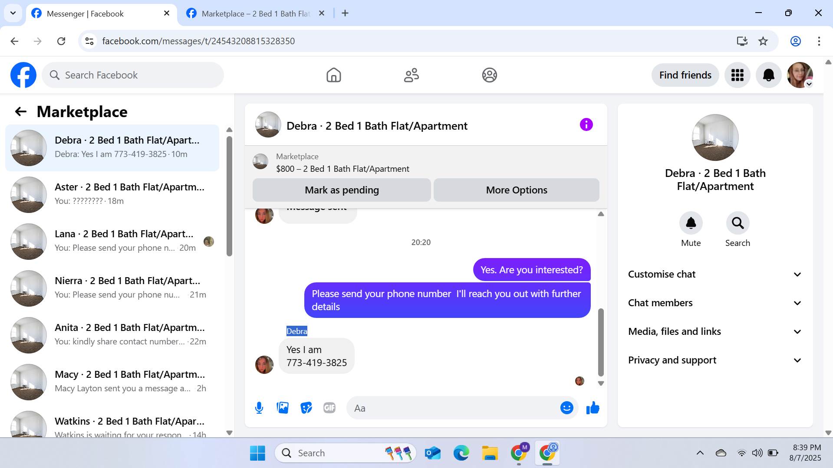Open File Explorer from the taskbar

(490, 453)
